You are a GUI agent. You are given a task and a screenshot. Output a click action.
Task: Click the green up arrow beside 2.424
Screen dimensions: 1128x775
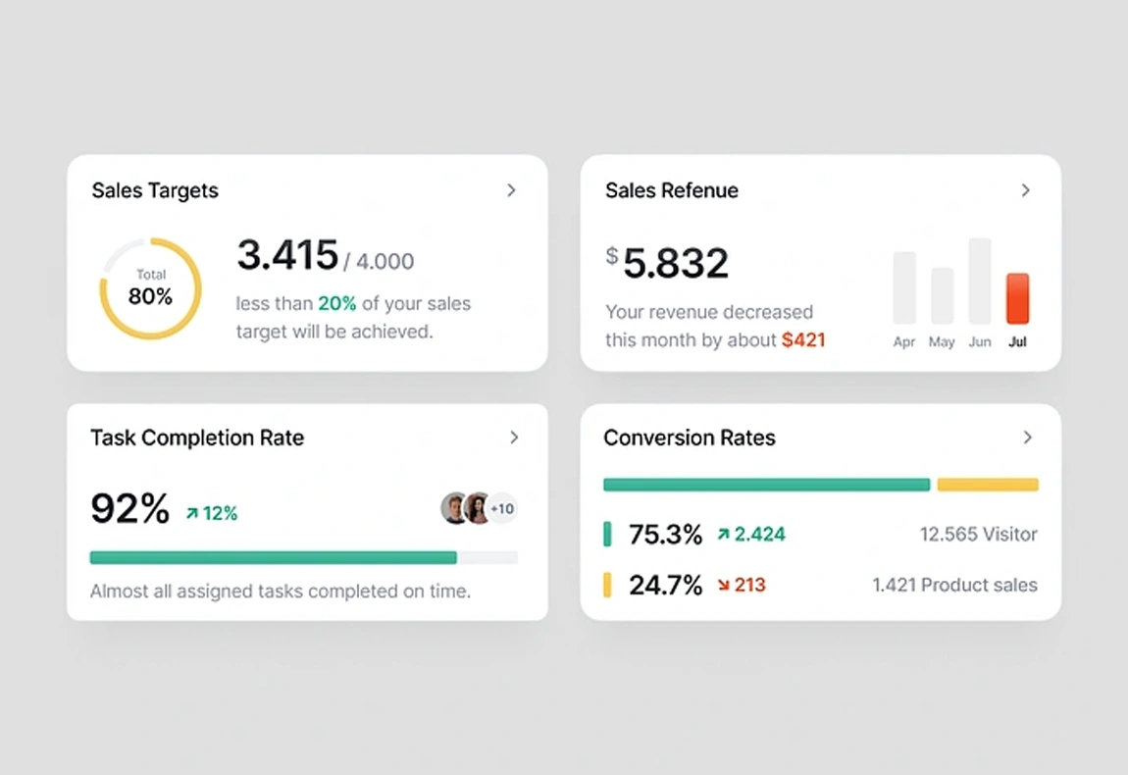[723, 535]
